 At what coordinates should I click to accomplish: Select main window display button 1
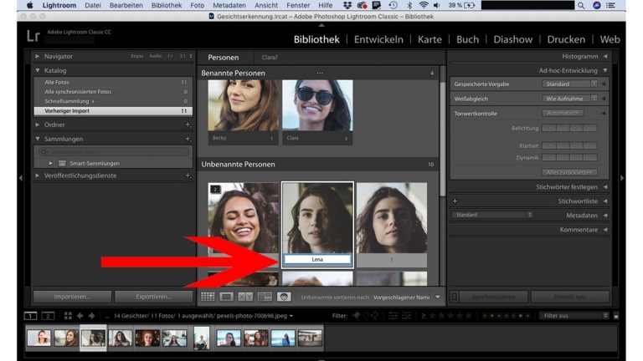pos(30,316)
